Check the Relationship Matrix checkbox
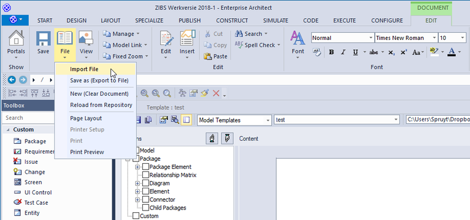Viewport: 470px width, 220px height. pyautogui.click(x=145, y=175)
